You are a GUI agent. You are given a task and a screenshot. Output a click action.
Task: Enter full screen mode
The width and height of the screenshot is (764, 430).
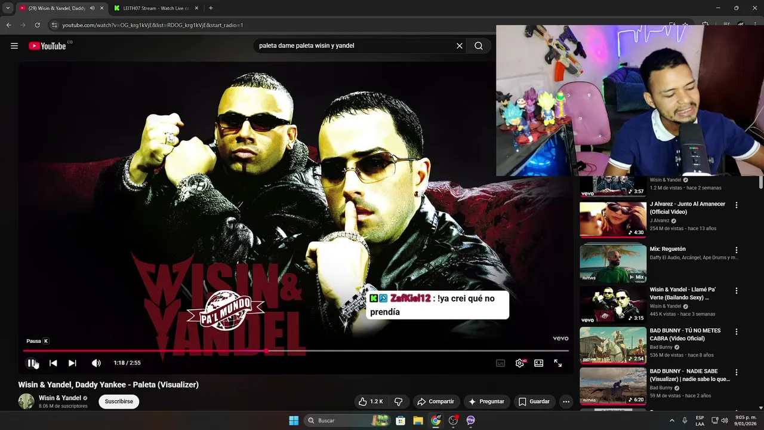pos(558,363)
